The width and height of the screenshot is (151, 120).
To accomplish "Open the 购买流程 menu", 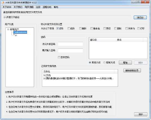I will 29,7.
